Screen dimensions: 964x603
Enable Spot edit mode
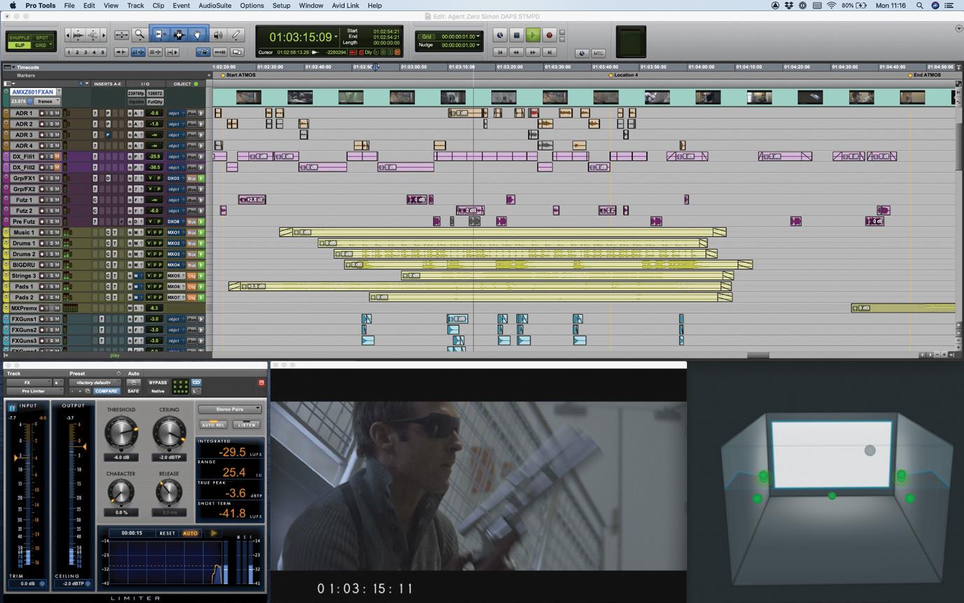point(43,38)
